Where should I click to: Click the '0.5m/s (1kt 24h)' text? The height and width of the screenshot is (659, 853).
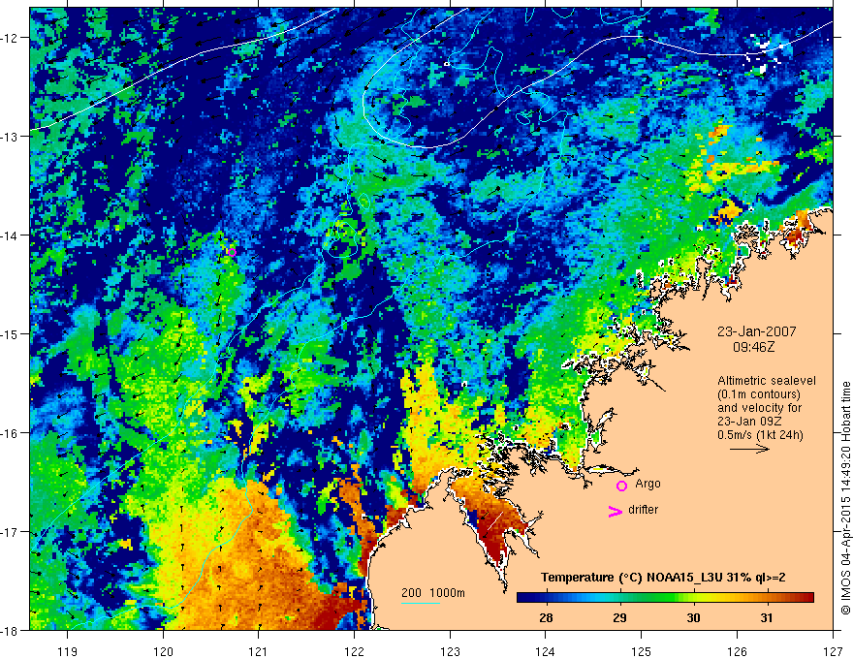point(760,435)
